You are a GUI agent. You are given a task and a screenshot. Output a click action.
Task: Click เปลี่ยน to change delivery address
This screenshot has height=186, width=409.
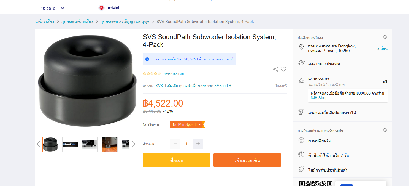click(x=382, y=49)
